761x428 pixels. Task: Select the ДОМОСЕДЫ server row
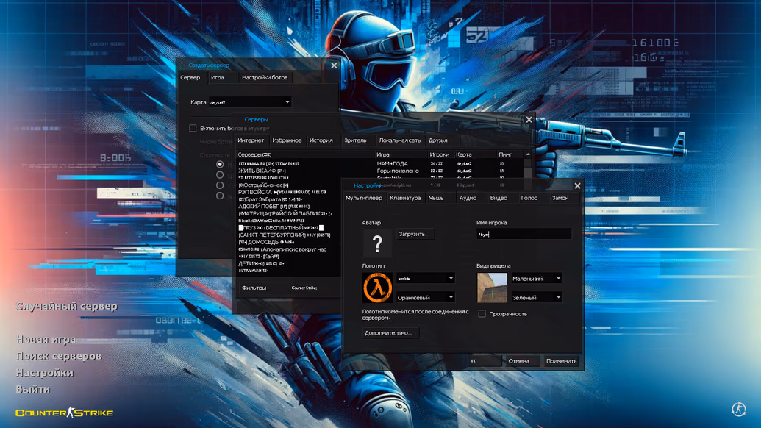pyautogui.click(x=287, y=242)
